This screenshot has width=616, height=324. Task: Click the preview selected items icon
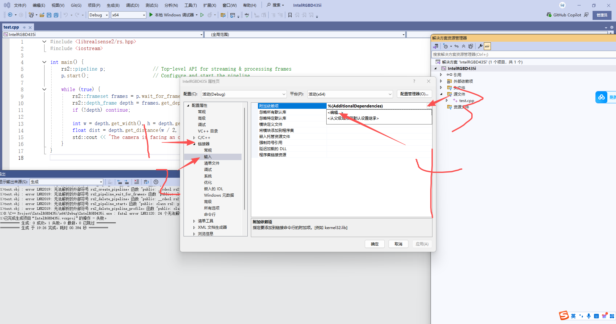(487, 46)
